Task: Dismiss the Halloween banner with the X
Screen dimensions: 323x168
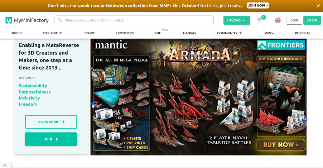Action: pos(318,6)
